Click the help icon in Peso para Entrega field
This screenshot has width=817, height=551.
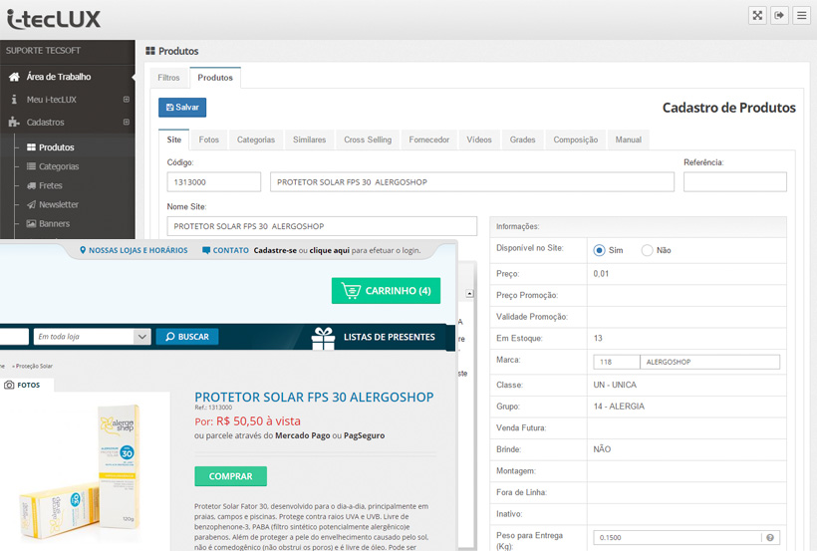point(770,537)
